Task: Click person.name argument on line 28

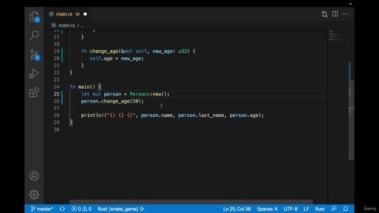Action: click(x=156, y=115)
